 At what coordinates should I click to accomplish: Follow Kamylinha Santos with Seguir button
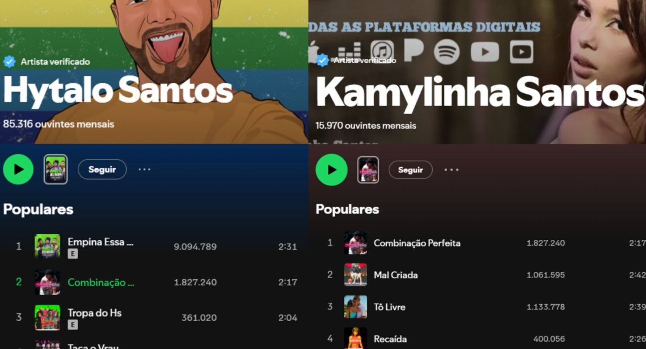coord(411,170)
